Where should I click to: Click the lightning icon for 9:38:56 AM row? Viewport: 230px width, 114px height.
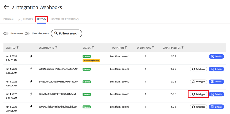pos(31,69)
